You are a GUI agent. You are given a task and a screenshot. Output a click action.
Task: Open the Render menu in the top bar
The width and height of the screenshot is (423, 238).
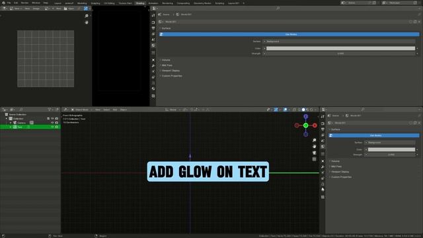pos(24,3)
